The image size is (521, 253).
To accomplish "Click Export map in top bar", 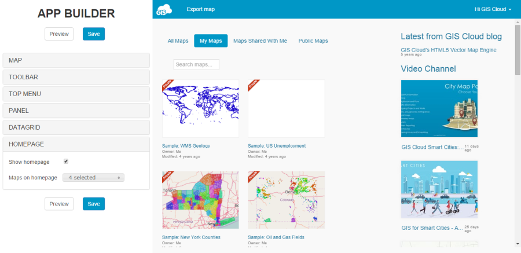I will (x=201, y=9).
